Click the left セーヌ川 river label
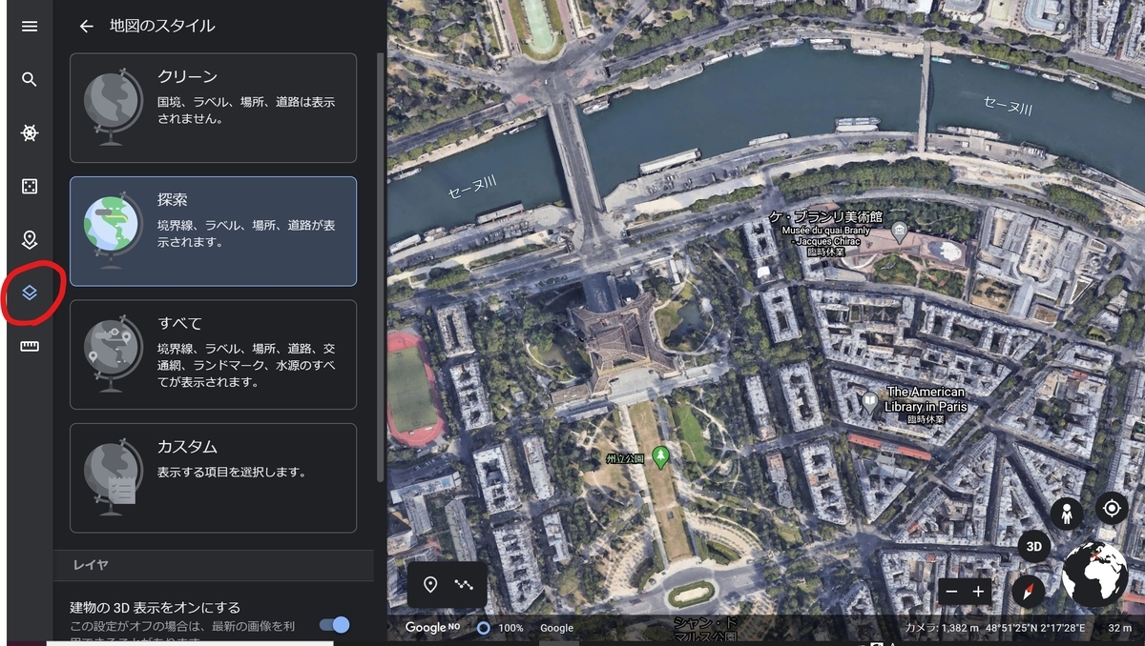Screen dimensions: 1145x646 click(473, 188)
